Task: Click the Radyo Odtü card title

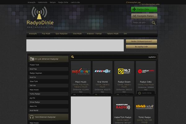Action: click(x=146, y=82)
